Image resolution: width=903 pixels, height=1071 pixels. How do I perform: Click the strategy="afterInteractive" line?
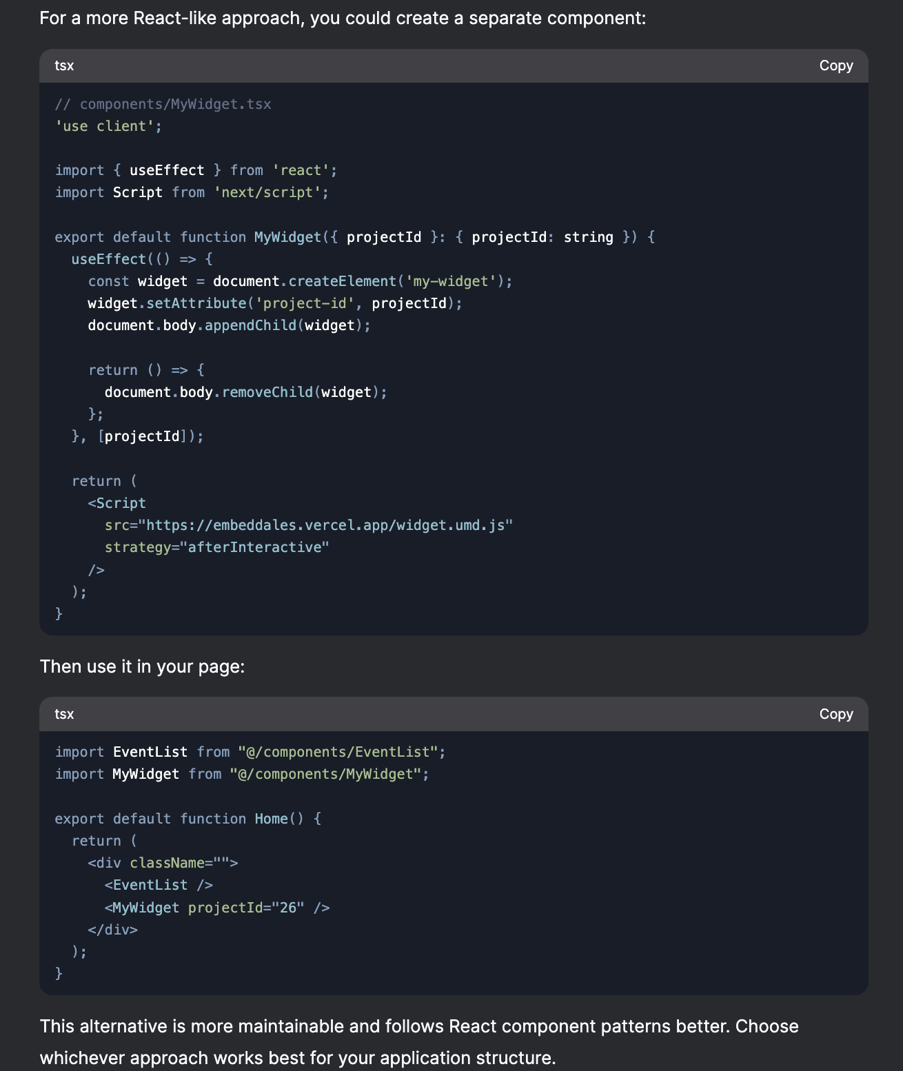point(216,547)
